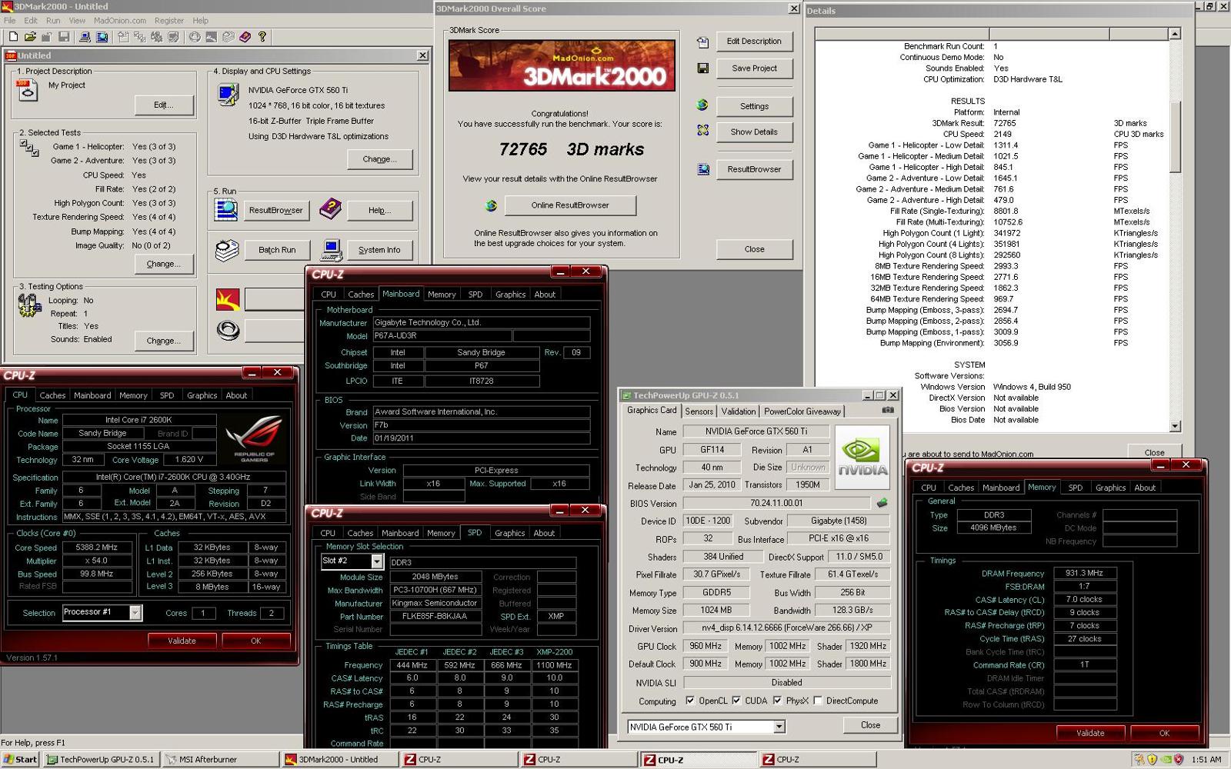Click the yellow question mark toolbar icon
Screen dimensions: 1231x769
pos(262,36)
